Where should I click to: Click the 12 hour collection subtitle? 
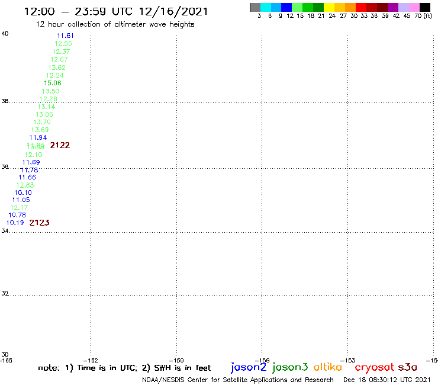click(x=115, y=24)
